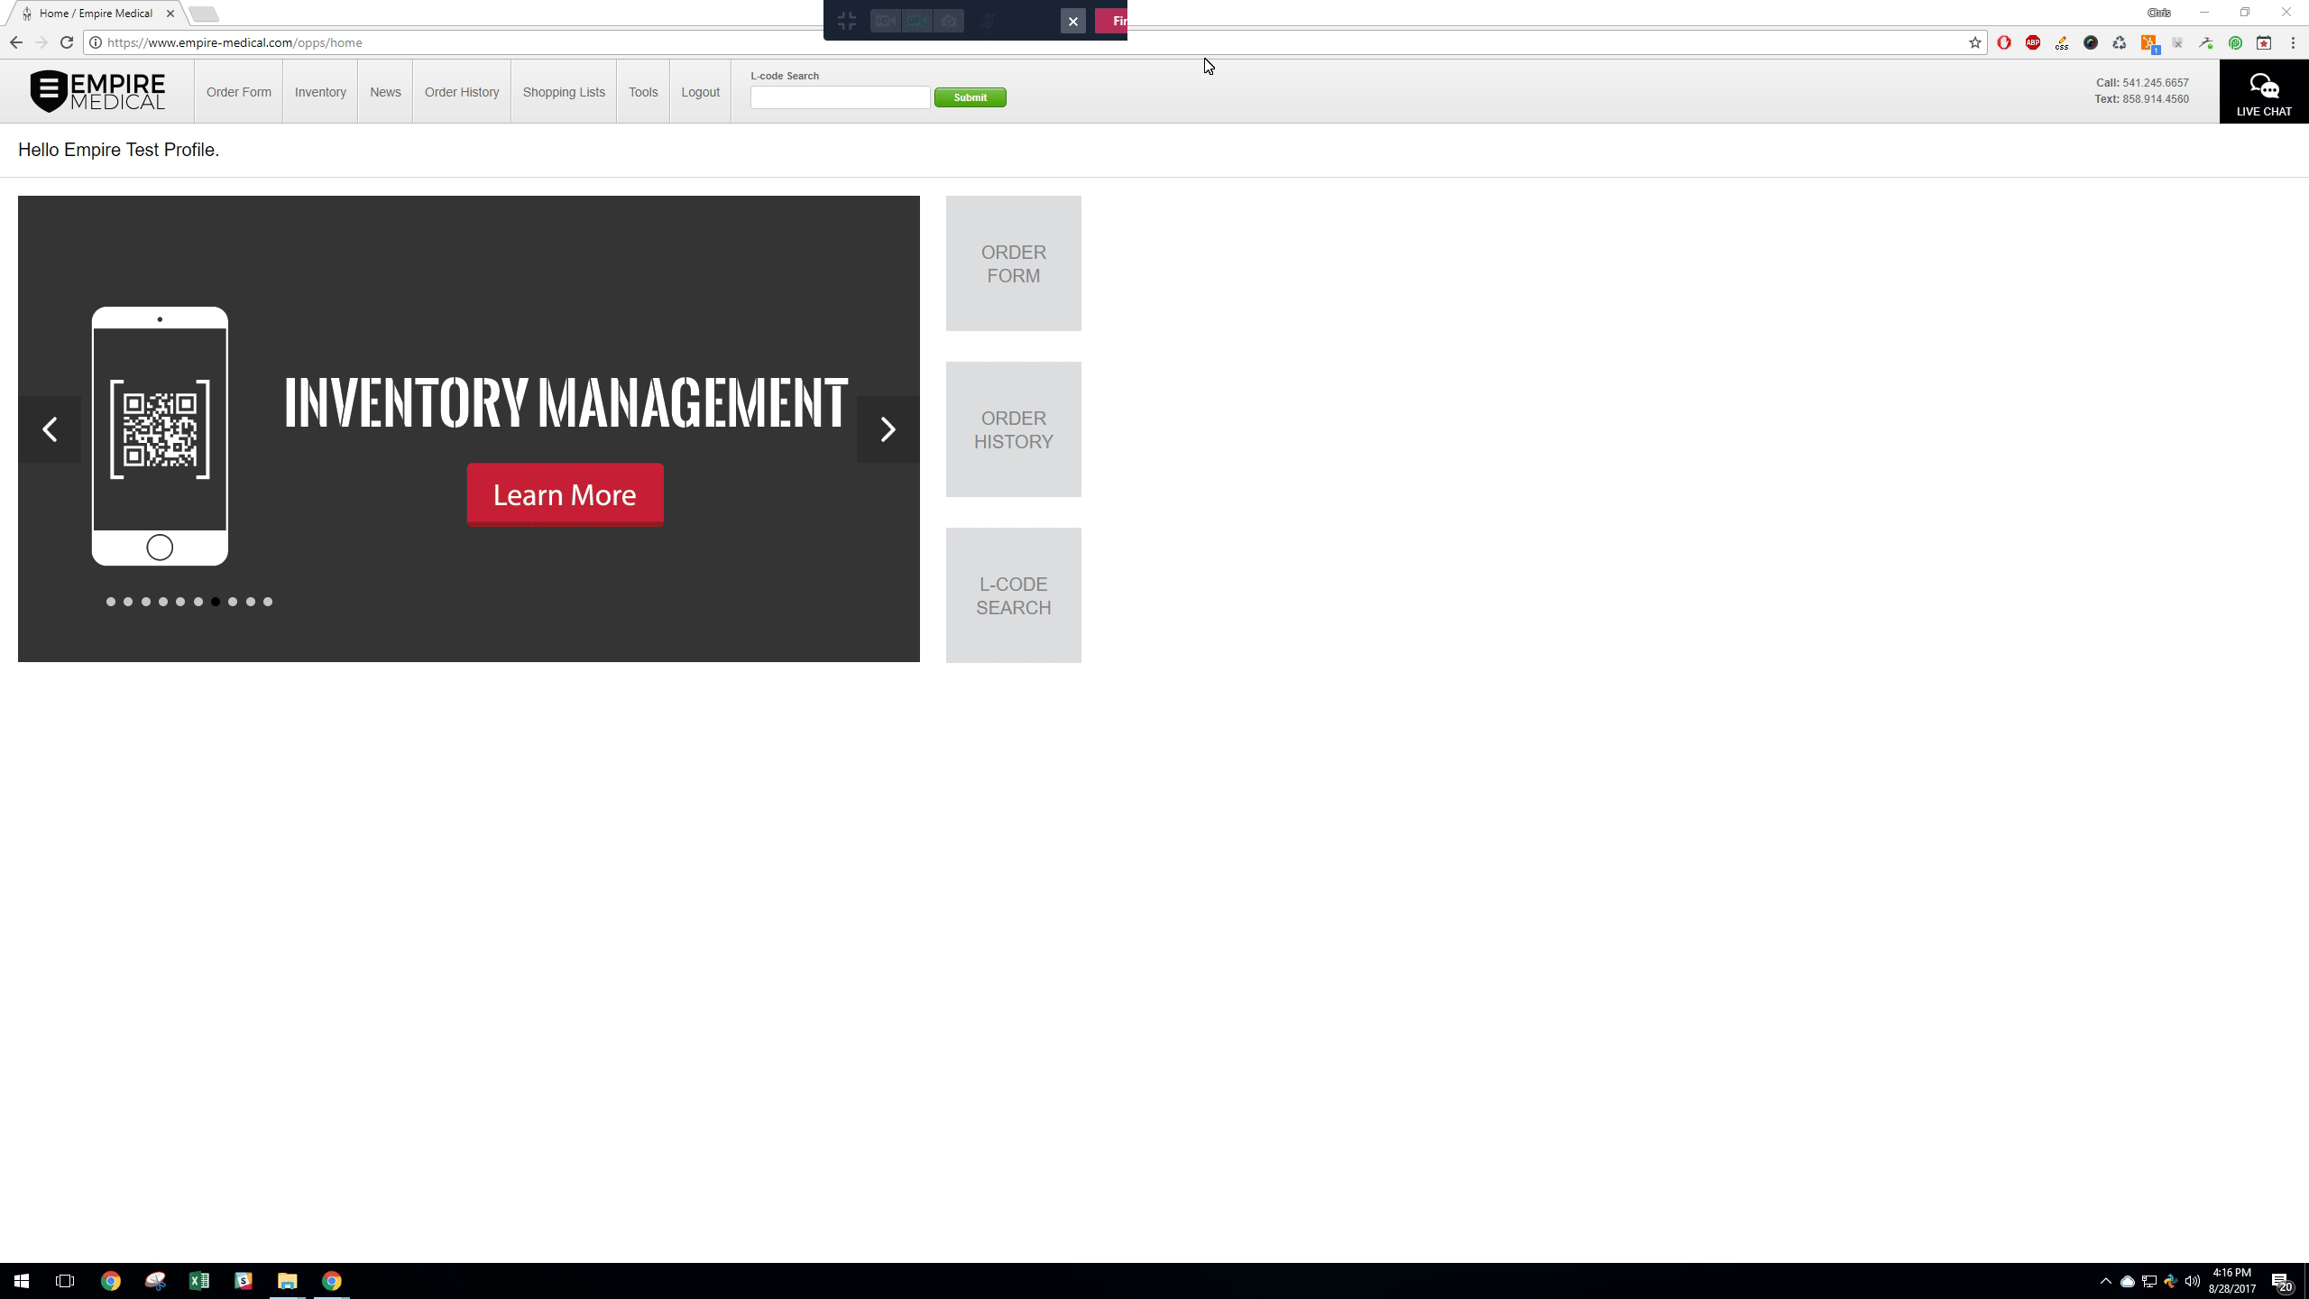Go to next carousel slide arrow
2309x1299 pixels.
tap(888, 429)
